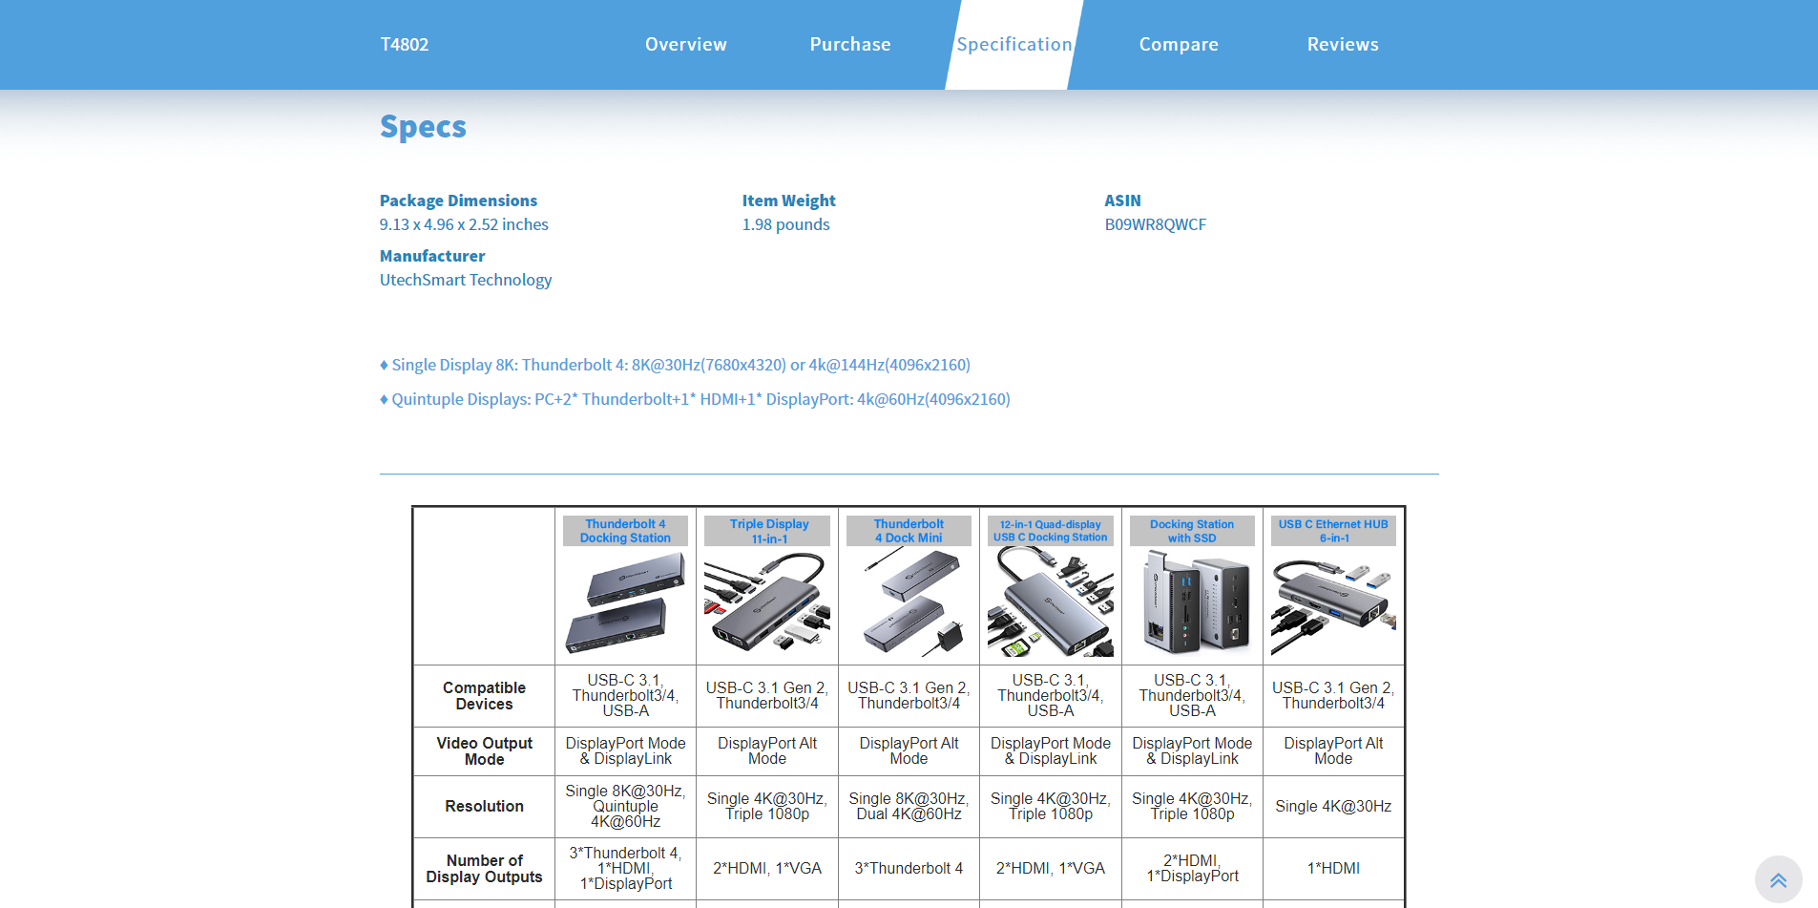Click the 12-in-1 Quad-display docking station image

pyautogui.click(x=1051, y=604)
